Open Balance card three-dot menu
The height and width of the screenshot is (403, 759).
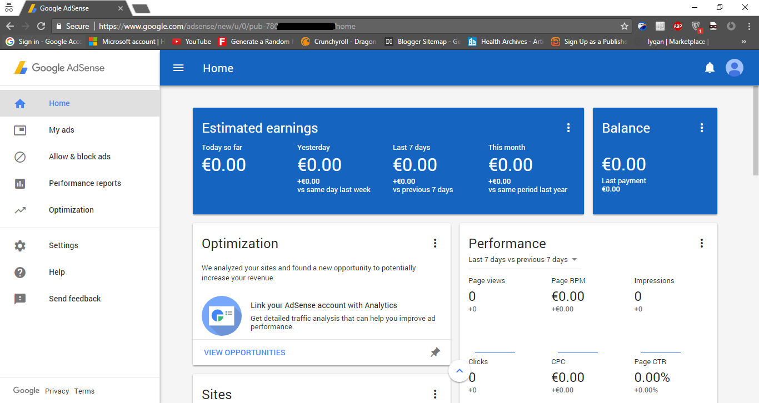click(702, 128)
